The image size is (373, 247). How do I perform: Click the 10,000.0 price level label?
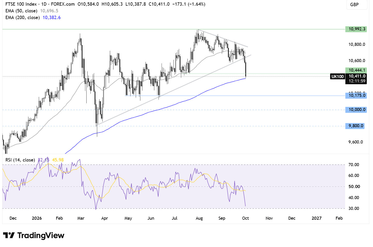pos(356,110)
